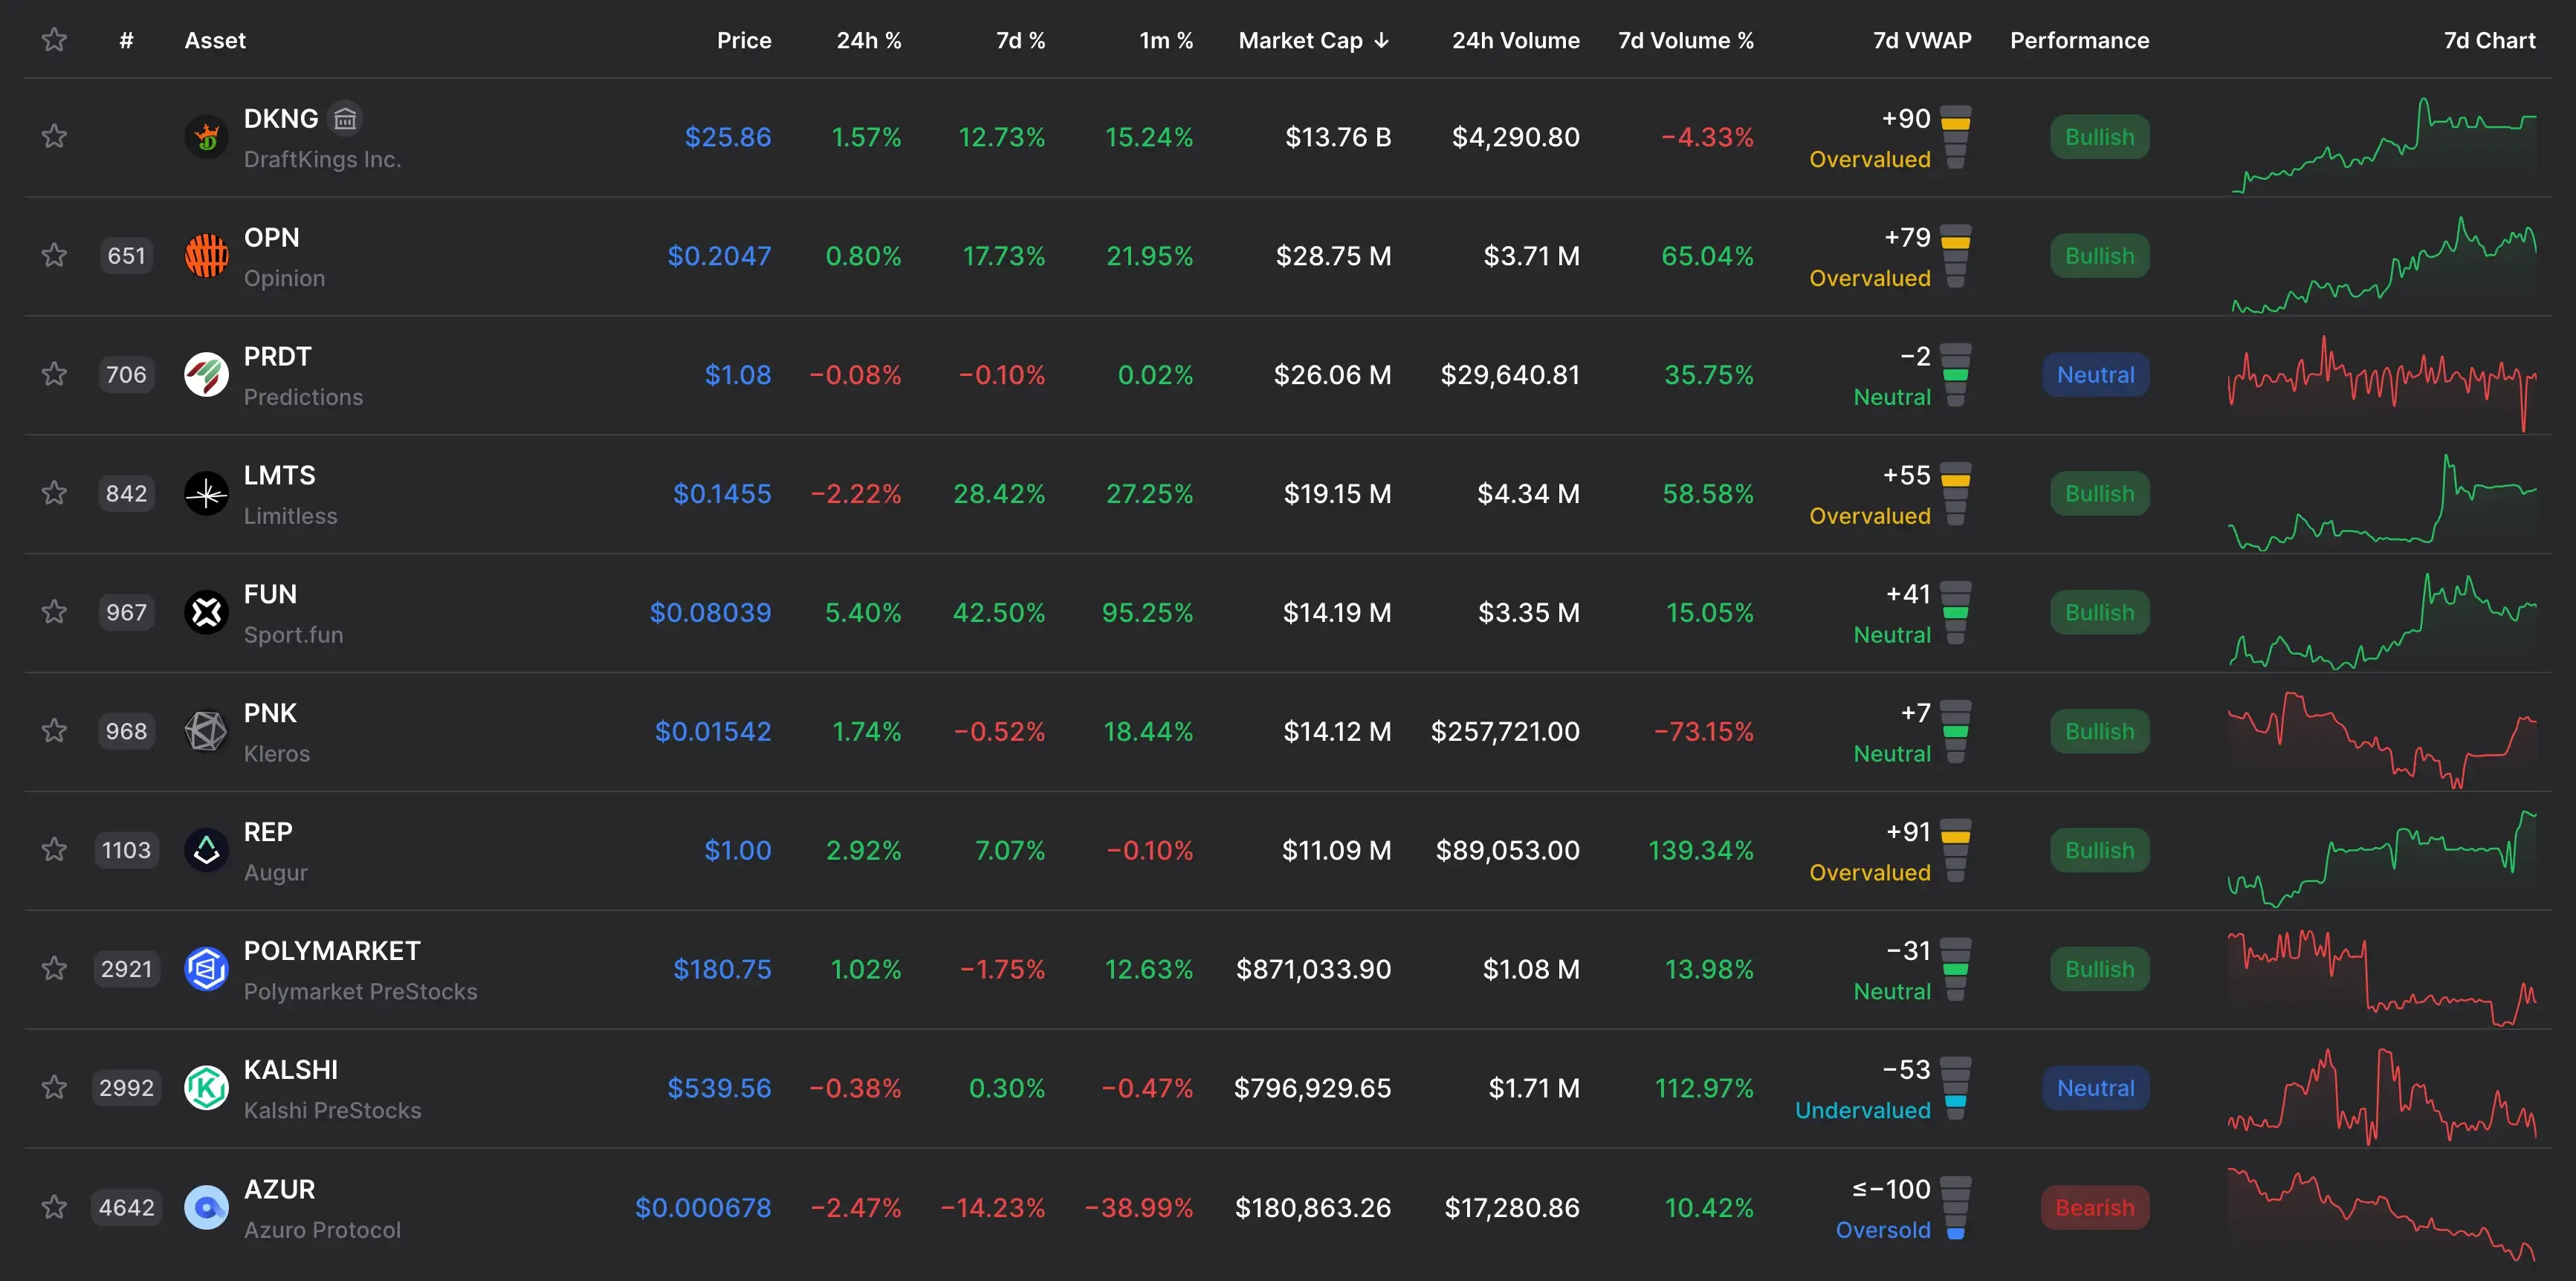Screen dimensions: 2576x1281
Task: Click the header star column icon
Action: point(54,40)
